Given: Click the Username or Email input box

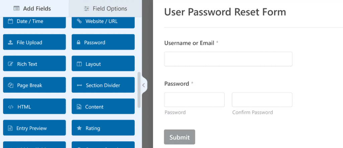Looking at the screenshot, I should pos(228,59).
